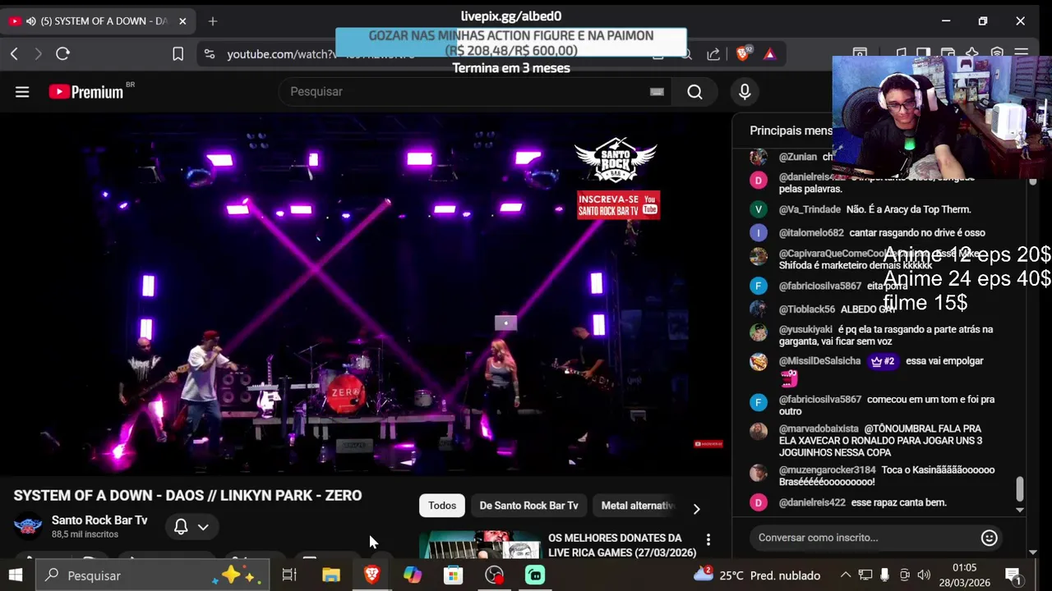Close the SYSTEM OF A DOWN tab
This screenshot has height=591, width=1052.
point(182,21)
